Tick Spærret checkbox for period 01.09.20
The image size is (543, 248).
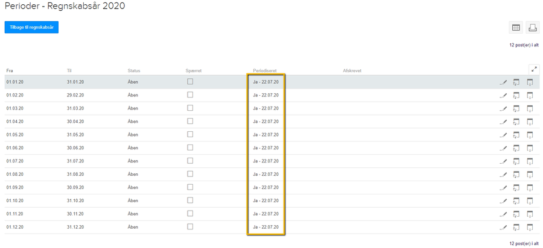190,187
